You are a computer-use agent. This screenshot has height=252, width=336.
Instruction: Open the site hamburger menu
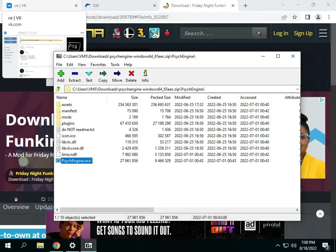323,33
